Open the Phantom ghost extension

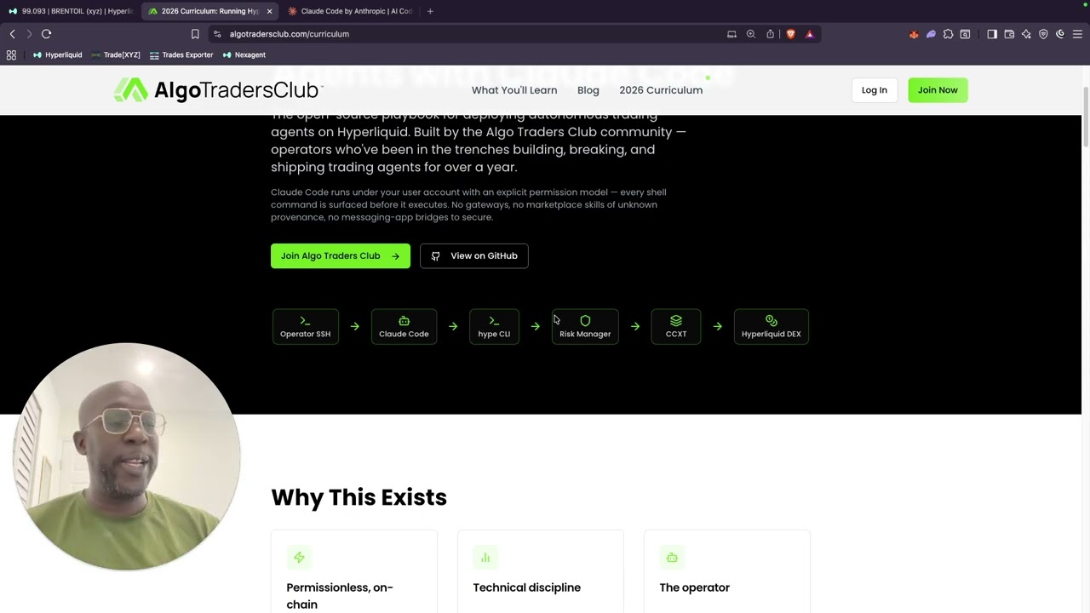click(x=931, y=34)
